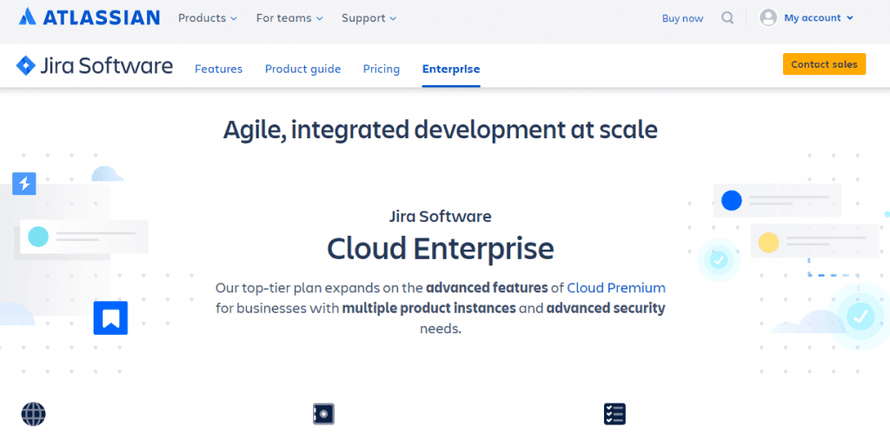This screenshot has width=890, height=441.
Task: Open the search magnifier icon
Action: pos(727,17)
